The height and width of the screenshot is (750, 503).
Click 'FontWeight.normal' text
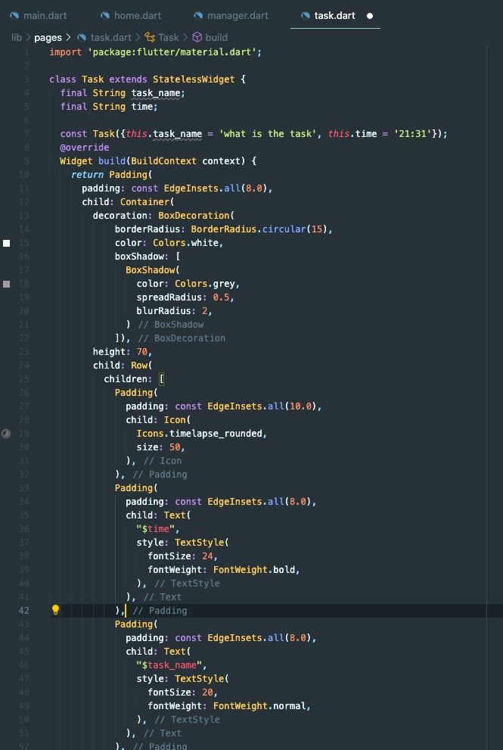(x=259, y=705)
